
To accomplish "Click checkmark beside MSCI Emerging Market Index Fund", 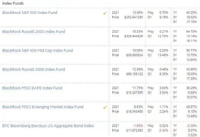I will (x=105, y=107).
